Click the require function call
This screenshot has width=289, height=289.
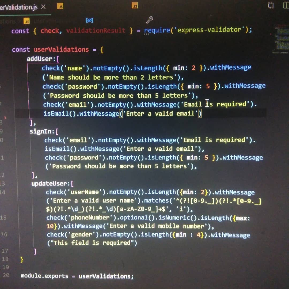click(157, 30)
